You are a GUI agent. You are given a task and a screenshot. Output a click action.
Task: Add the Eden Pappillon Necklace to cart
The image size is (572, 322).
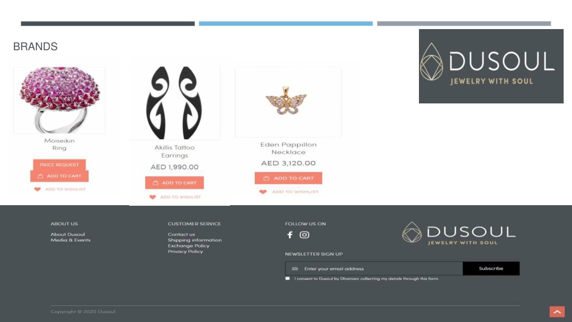click(288, 178)
